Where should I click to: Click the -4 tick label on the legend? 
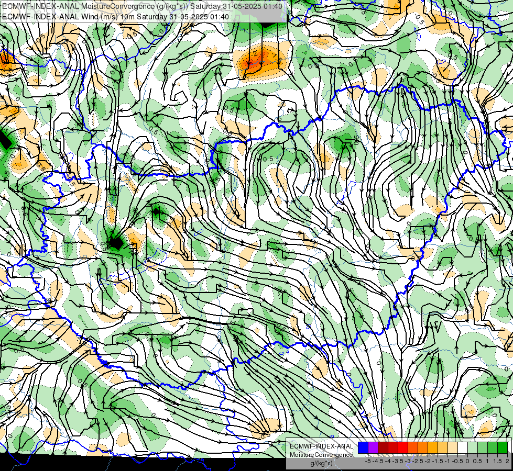388,461
